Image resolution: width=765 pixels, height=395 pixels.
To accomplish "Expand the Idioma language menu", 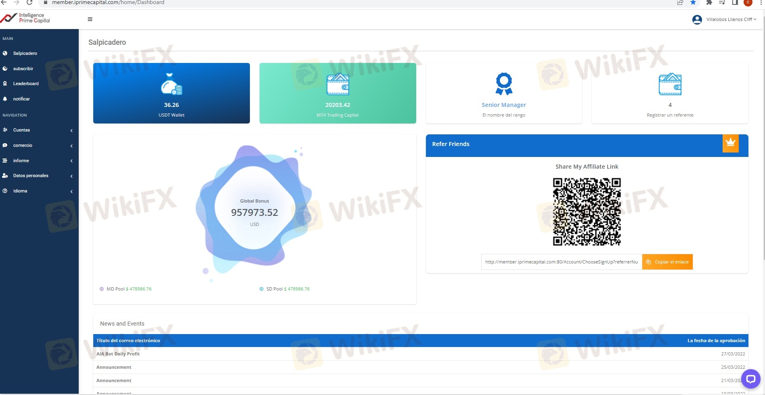I will [x=39, y=191].
